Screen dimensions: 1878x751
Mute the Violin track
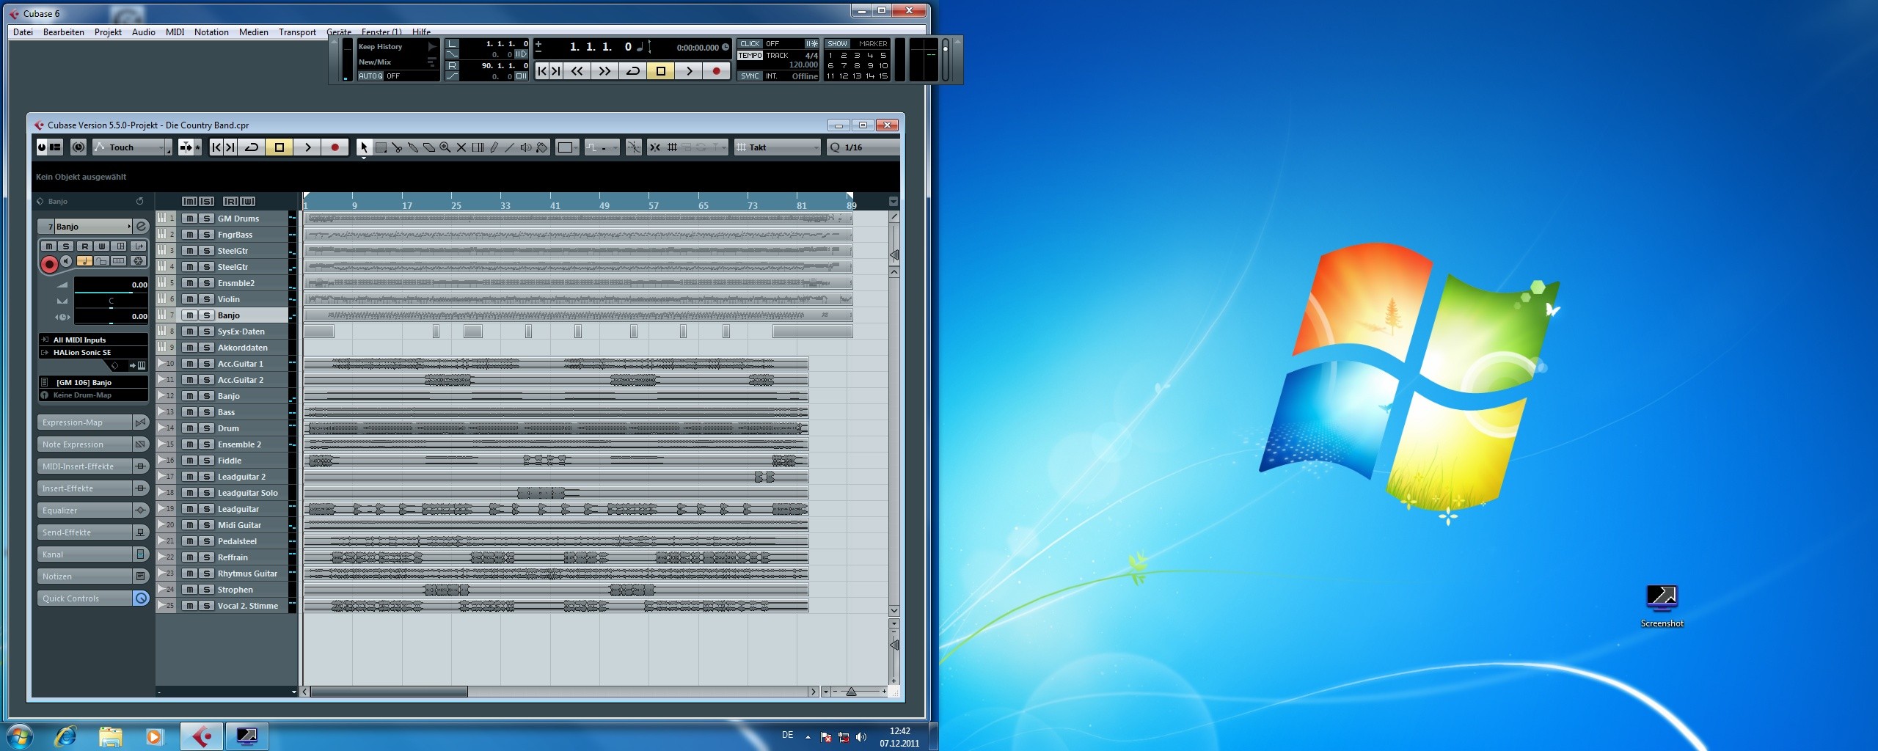coord(190,299)
